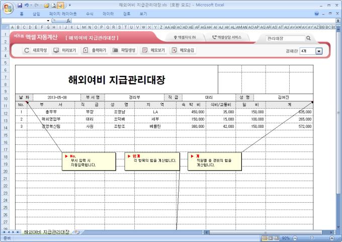Click the Select All corner of the grid
342x242 pixels.
pos(5,27)
